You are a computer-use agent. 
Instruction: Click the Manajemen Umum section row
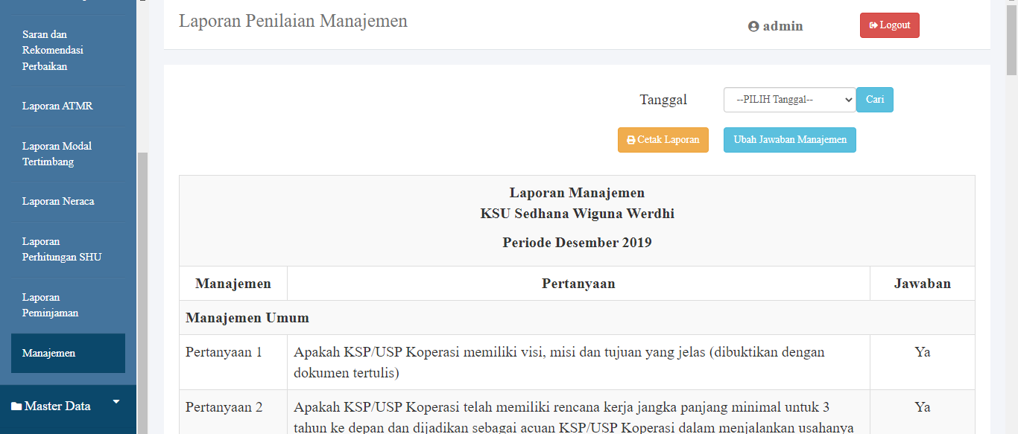click(x=577, y=318)
